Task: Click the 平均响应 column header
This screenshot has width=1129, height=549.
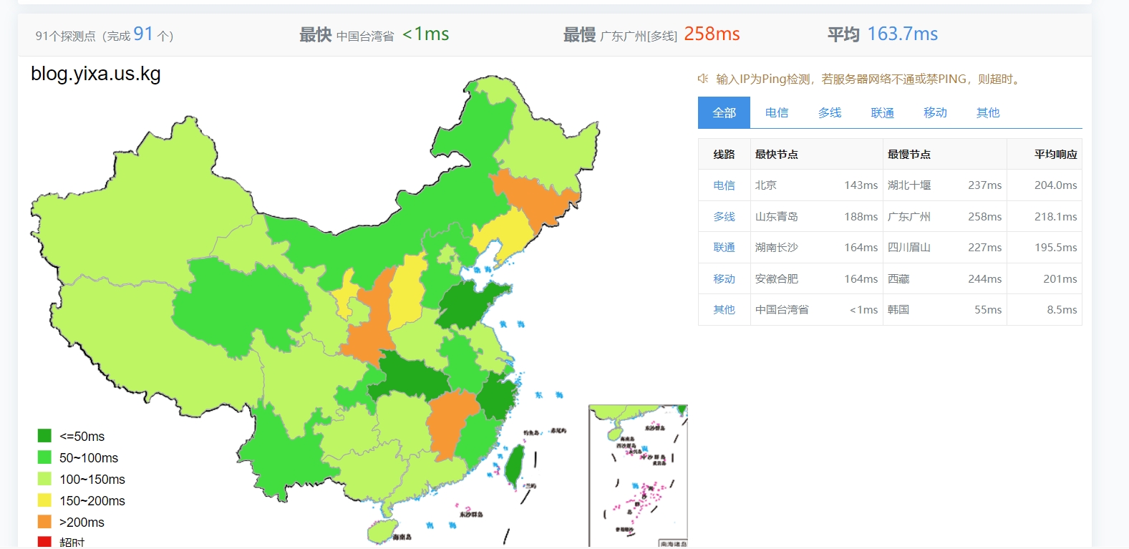Action: [1055, 155]
